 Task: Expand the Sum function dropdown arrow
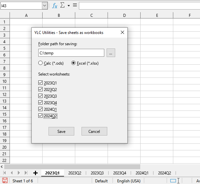point(69,6)
